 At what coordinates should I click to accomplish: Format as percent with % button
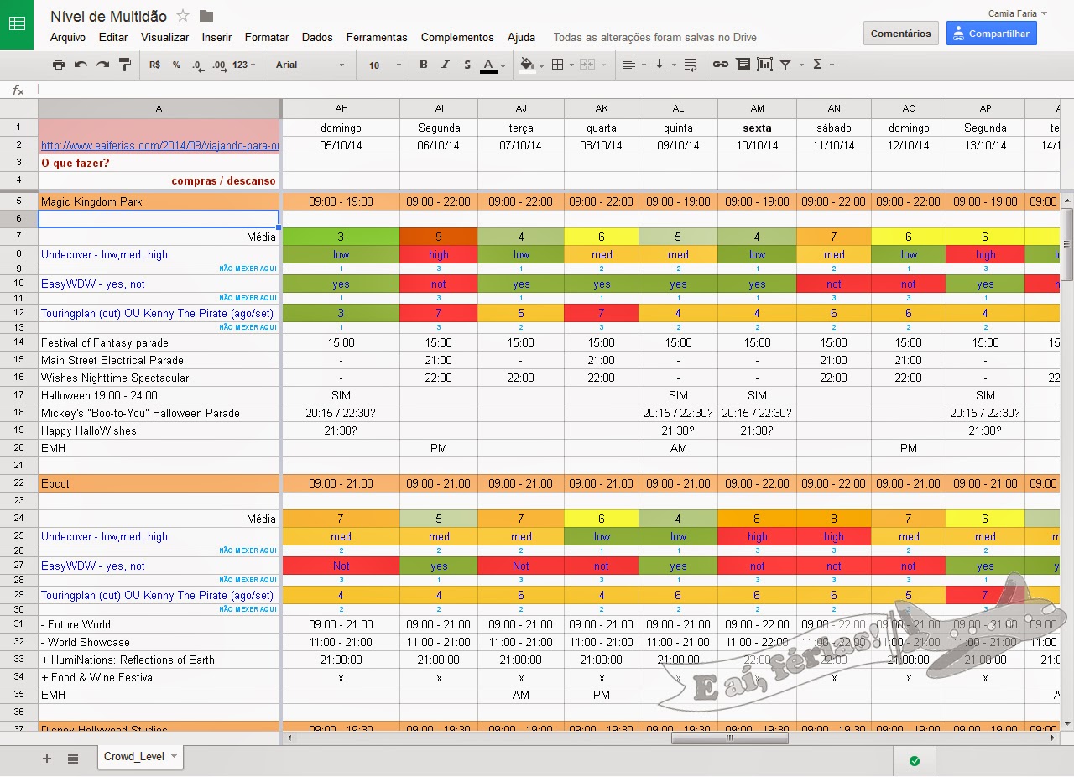(x=176, y=65)
